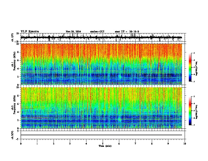The height and width of the screenshot is (161, 208).
Task: Click the ch.1 color scale bar
Action: pyautogui.click(x=190, y=67)
